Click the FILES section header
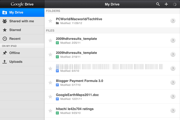Image resolution: width=180 pixels, height=120 pixels. pyautogui.click(x=50, y=31)
